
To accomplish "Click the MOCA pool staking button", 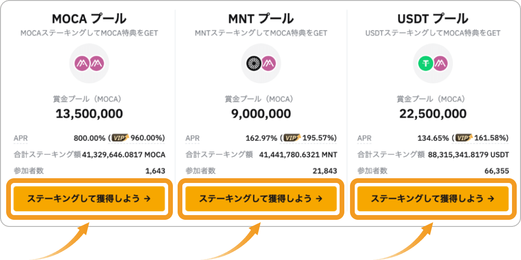I will [89, 199].
